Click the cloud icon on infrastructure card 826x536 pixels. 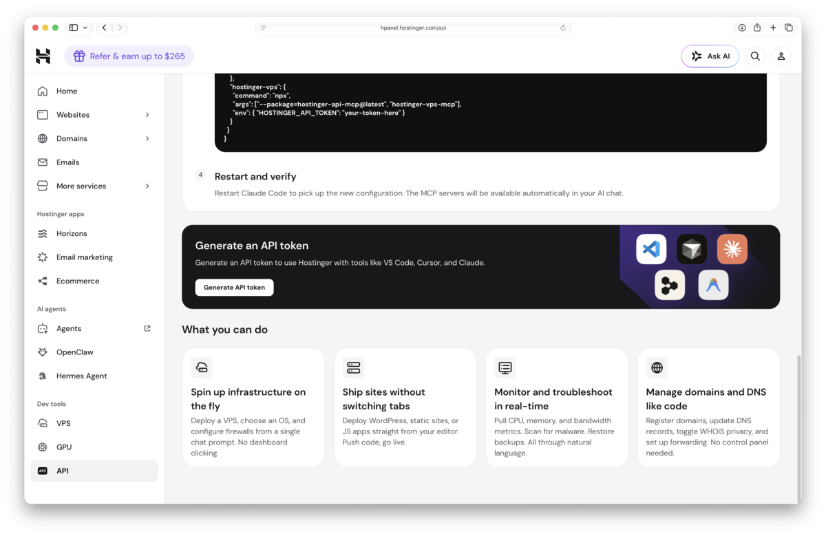pos(202,367)
